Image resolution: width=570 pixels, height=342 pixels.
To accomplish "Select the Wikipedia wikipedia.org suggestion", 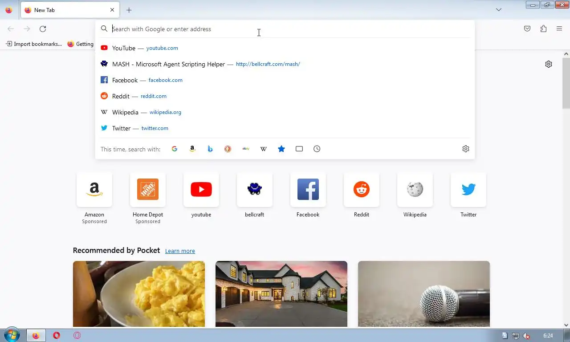I will pyautogui.click(x=285, y=112).
